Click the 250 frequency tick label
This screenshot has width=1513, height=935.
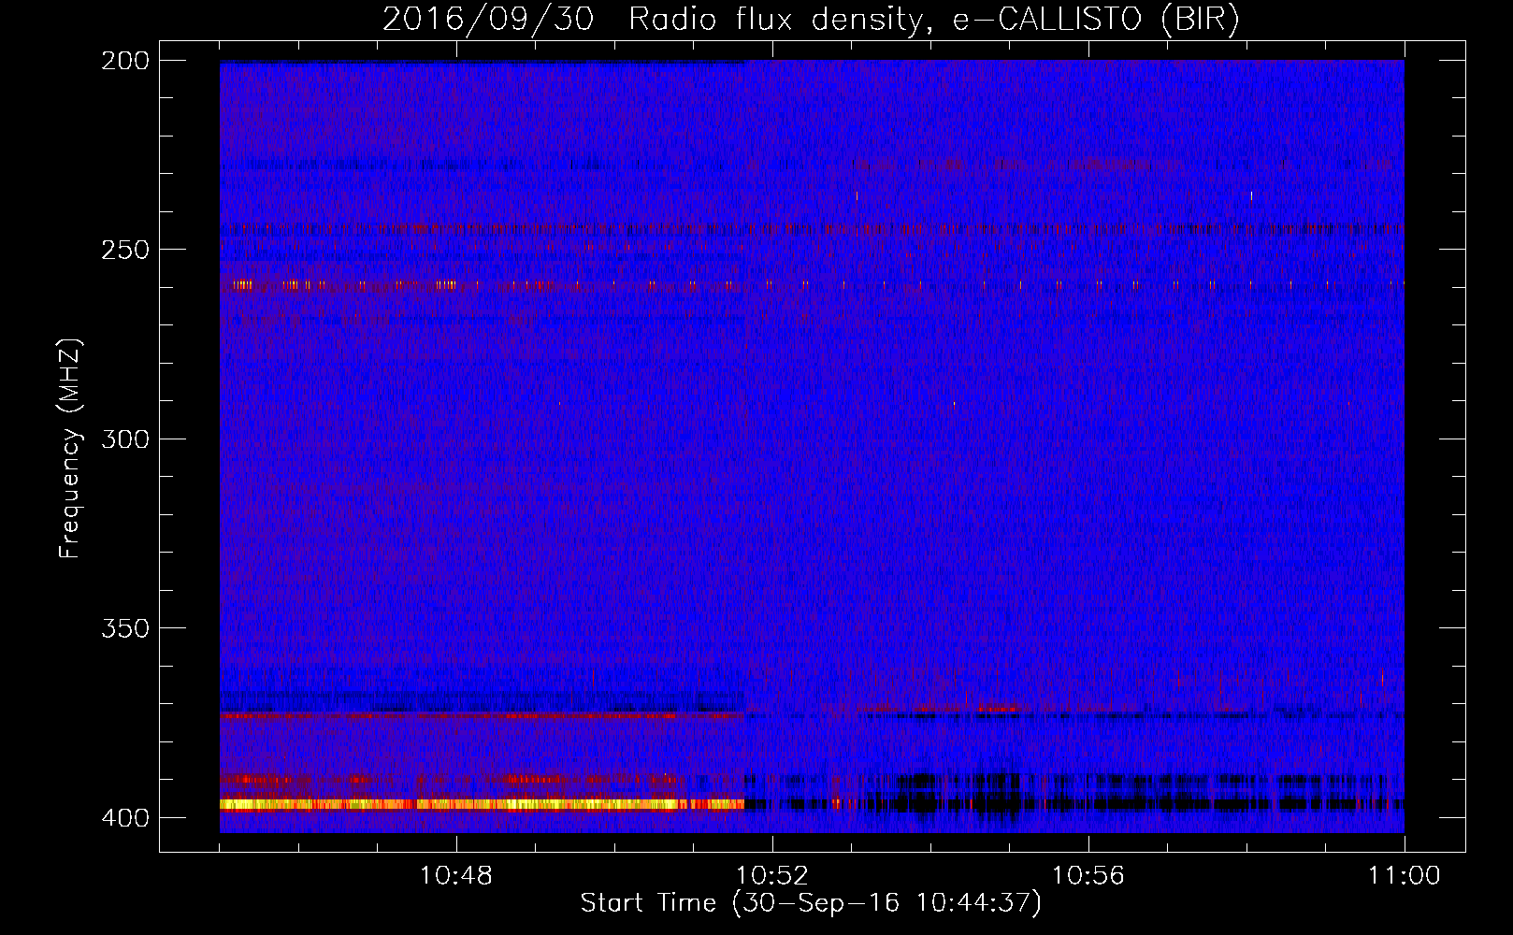point(124,250)
